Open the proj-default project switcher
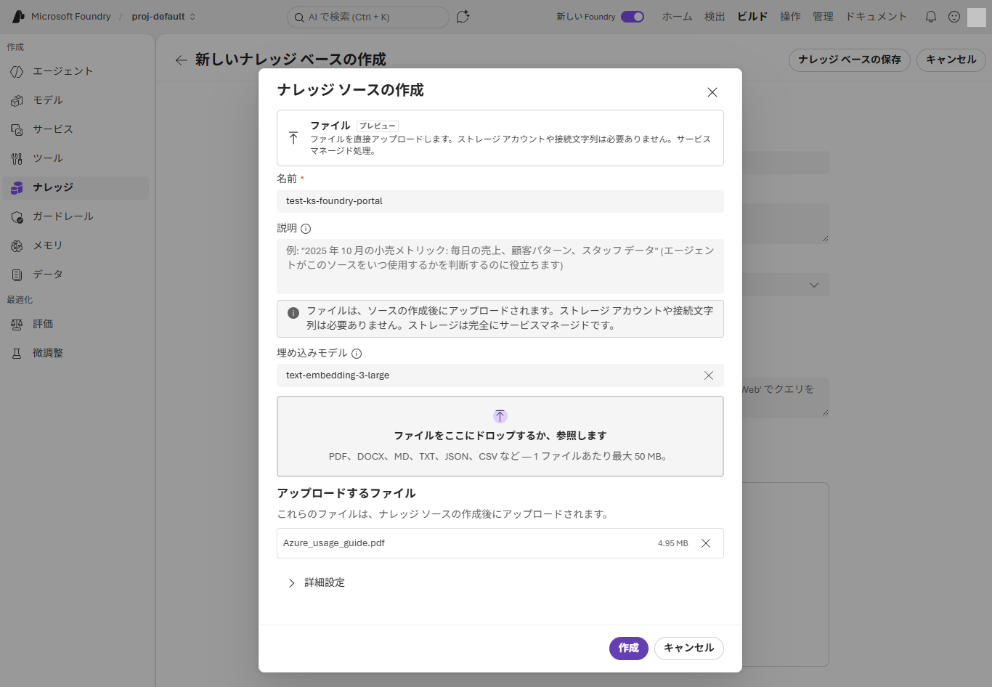 click(163, 17)
